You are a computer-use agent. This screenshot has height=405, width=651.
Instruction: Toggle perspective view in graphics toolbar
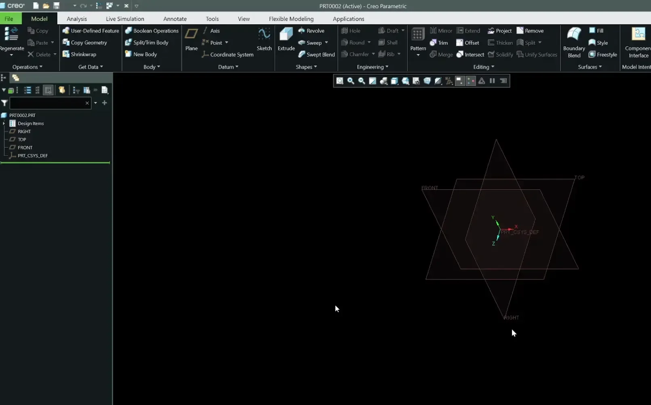click(x=427, y=81)
